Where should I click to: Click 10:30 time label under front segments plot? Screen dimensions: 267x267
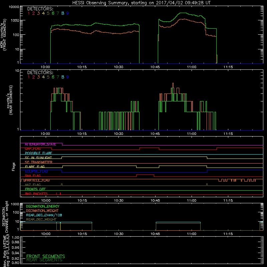(118, 67)
